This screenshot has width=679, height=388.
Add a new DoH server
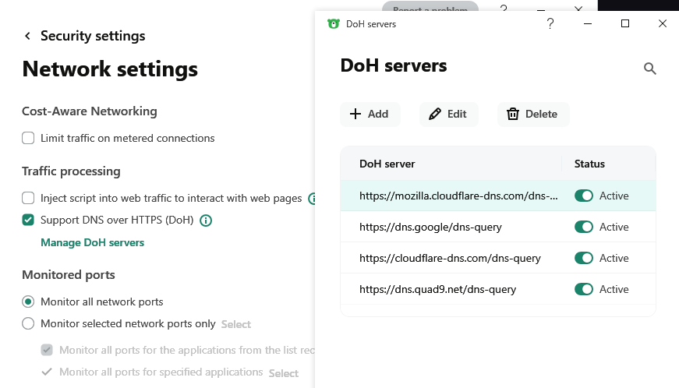coord(370,114)
